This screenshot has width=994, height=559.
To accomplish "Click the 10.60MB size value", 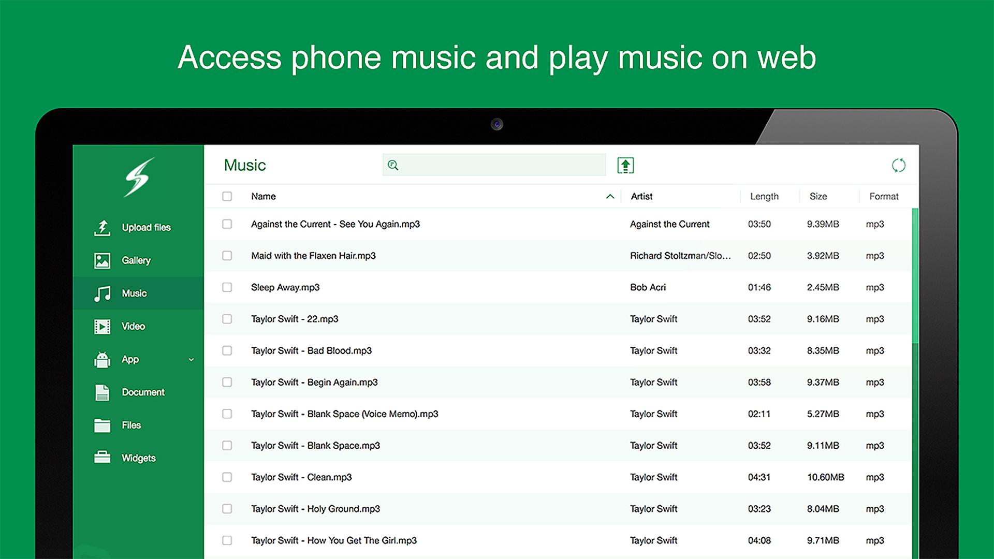I will point(825,477).
